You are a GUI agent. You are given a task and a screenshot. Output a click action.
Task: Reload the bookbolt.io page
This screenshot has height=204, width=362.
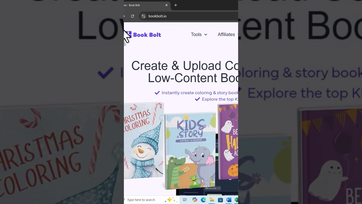point(132,16)
